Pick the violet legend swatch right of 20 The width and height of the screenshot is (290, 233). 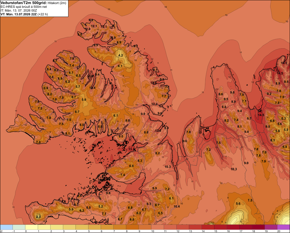point(284,227)
